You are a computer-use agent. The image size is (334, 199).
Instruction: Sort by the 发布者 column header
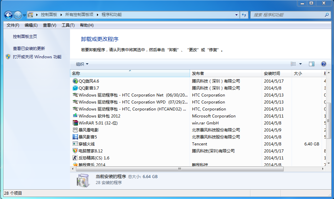226,73
